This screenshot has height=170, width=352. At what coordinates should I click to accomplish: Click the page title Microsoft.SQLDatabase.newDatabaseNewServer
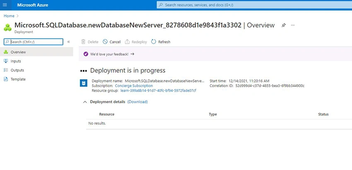128,25
